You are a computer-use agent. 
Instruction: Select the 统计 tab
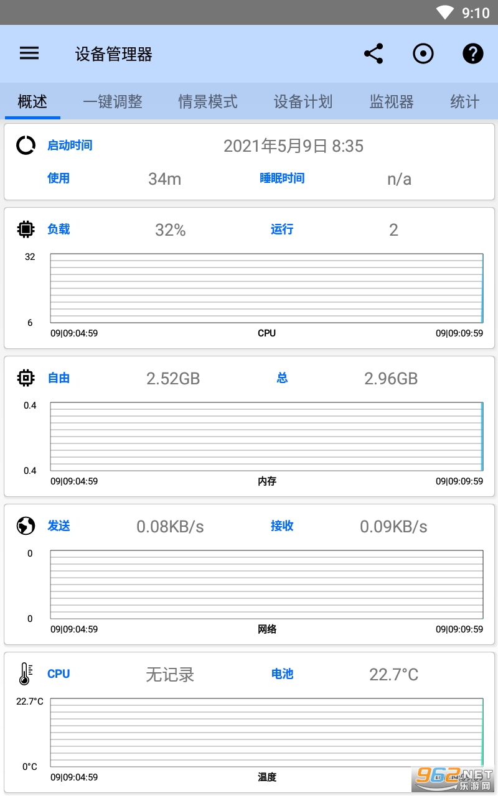pyautogui.click(x=464, y=101)
